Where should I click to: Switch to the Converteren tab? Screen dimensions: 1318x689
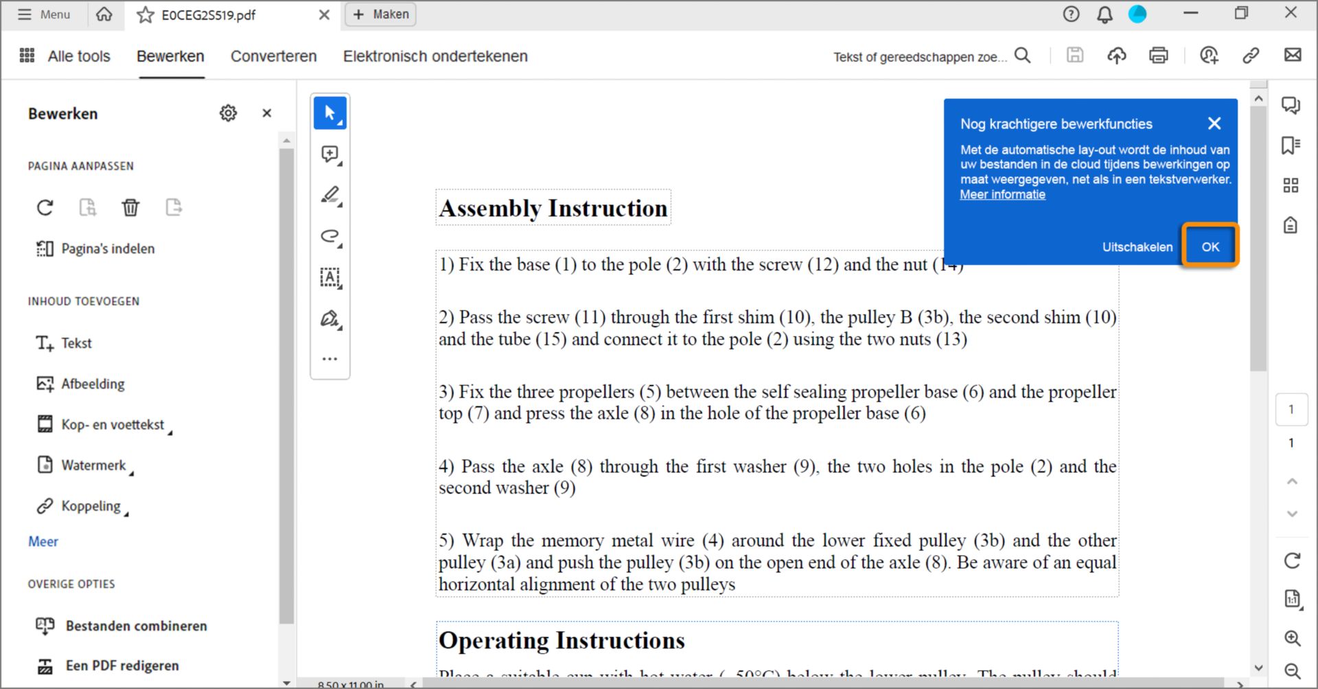click(x=273, y=56)
